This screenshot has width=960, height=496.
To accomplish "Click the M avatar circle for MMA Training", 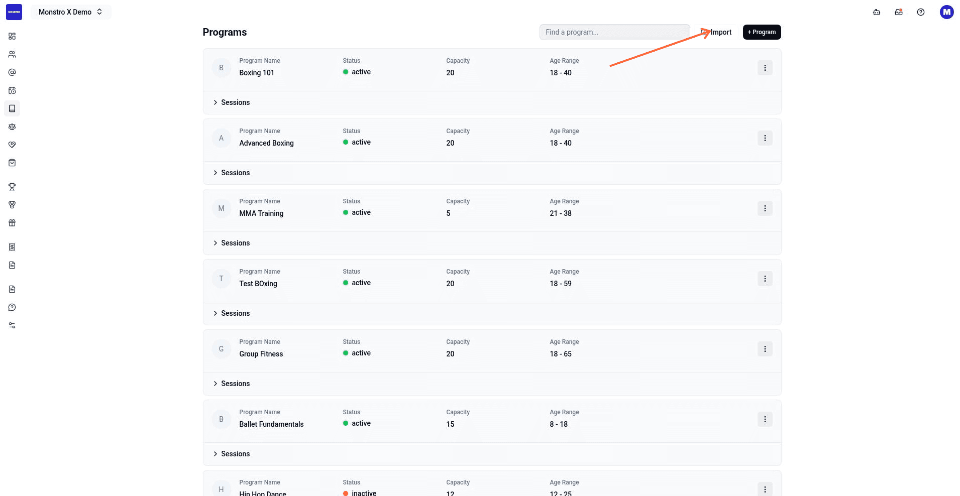I will pyautogui.click(x=221, y=208).
